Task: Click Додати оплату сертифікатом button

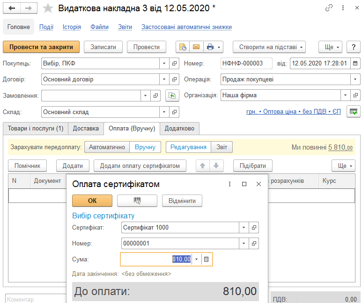Action: (140, 166)
